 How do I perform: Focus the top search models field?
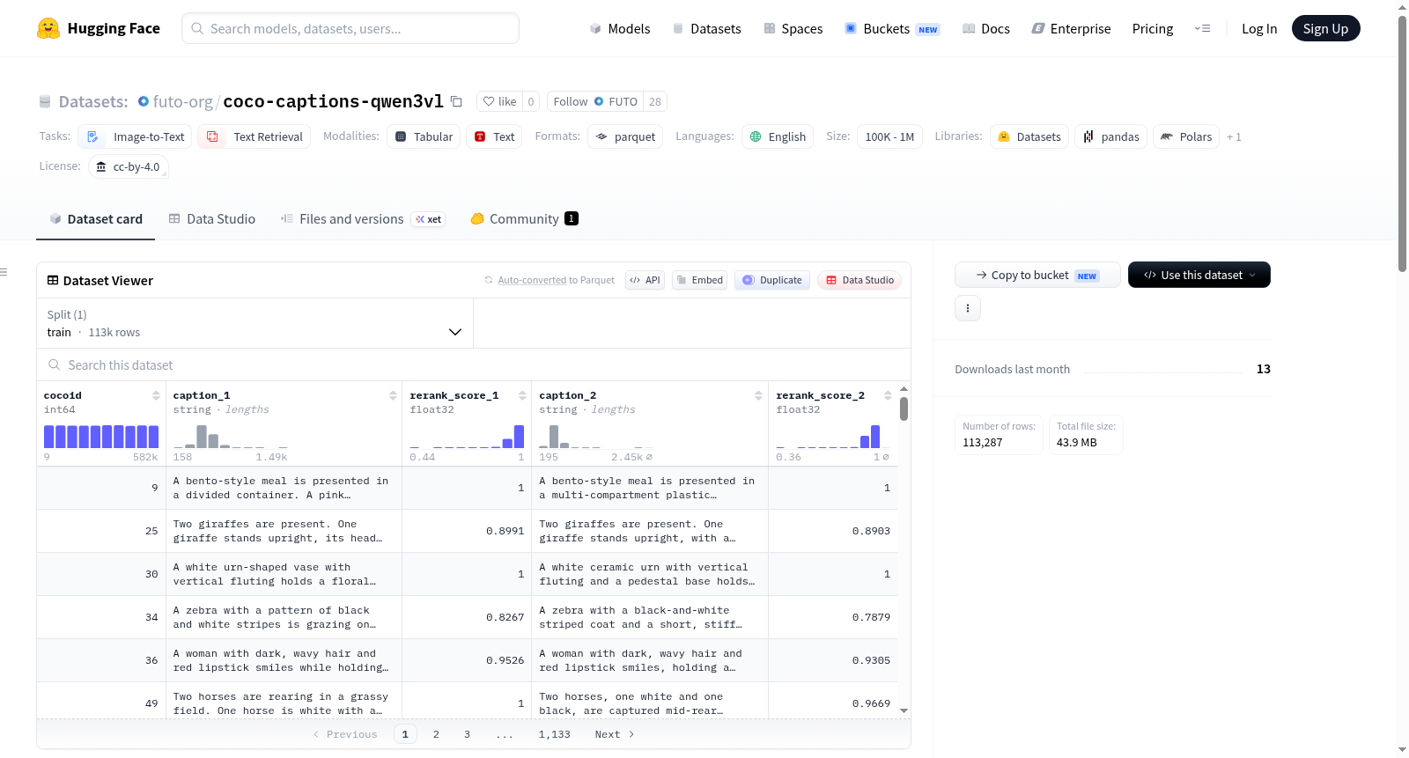click(x=350, y=28)
